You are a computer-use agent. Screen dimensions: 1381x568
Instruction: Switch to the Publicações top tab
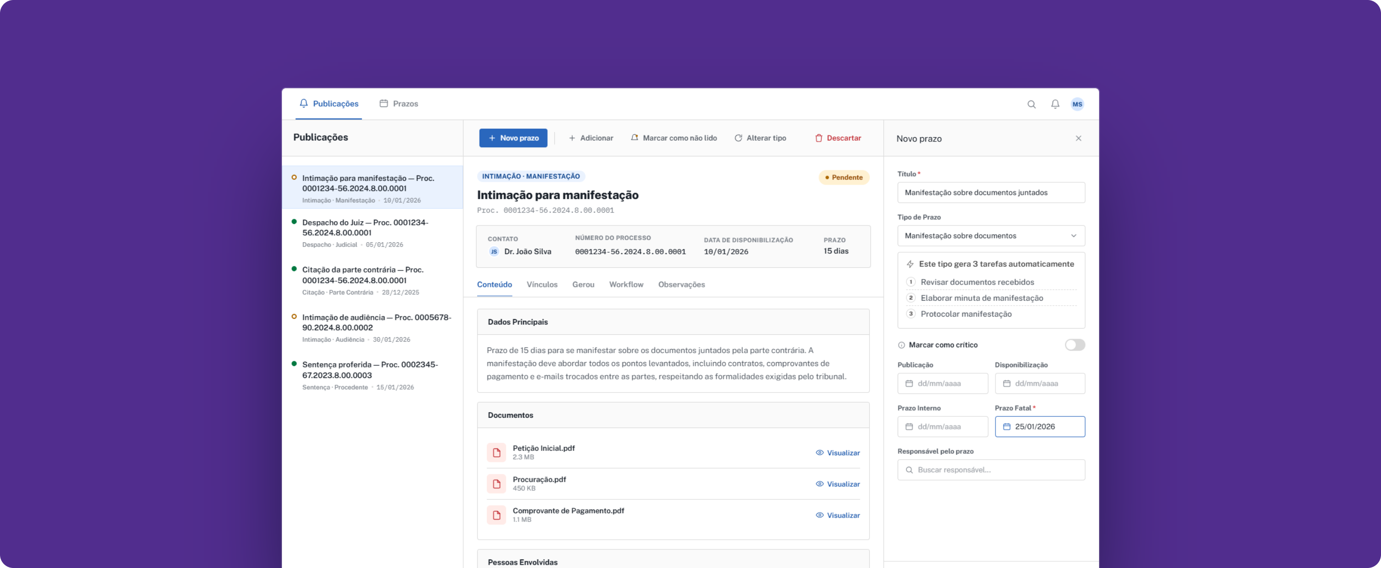328,104
